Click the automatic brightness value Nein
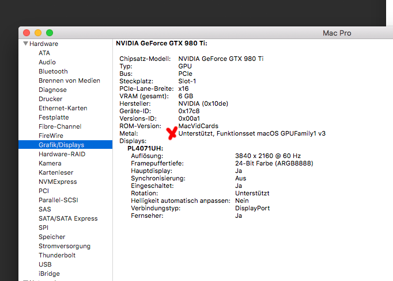 tap(242, 201)
